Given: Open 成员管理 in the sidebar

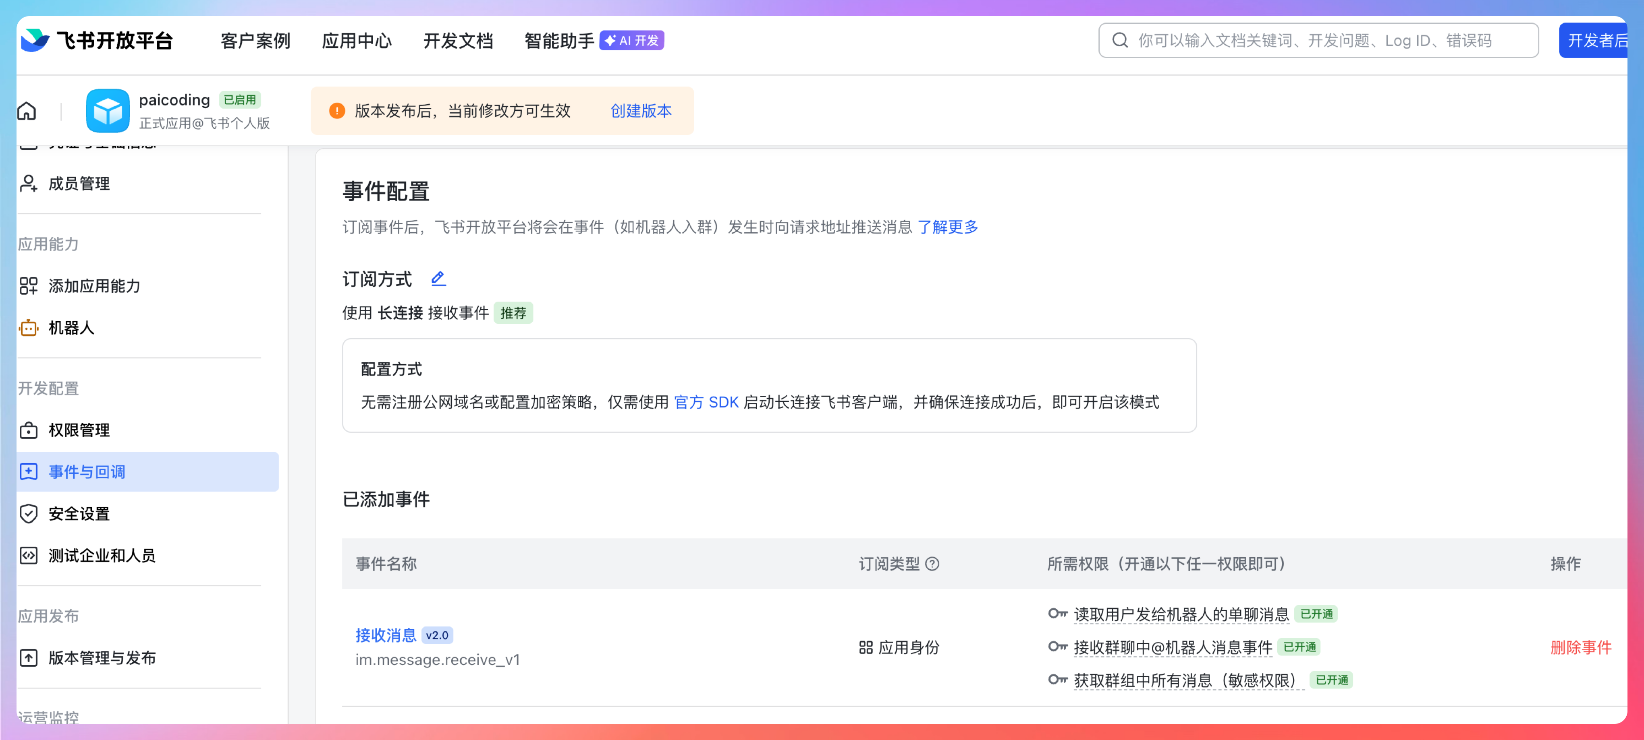Looking at the screenshot, I should [x=79, y=184].
